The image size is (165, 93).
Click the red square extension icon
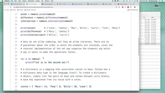[128, 7]
